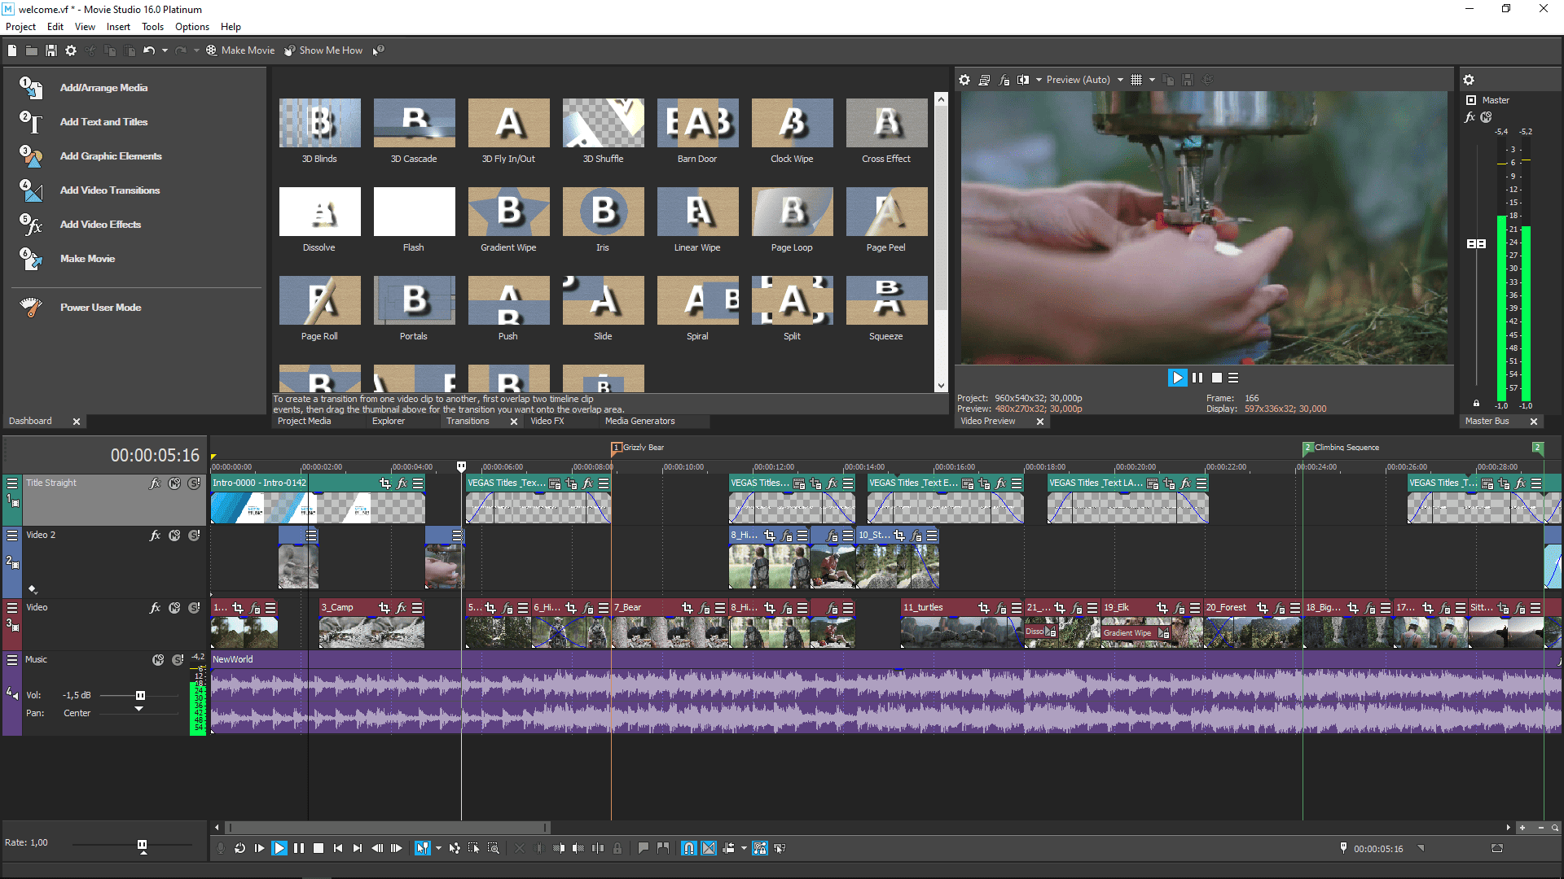Image resolution: width=1564 pixels, height=879 pixels.
Task: Play from start in transport bar
Action: 259,849
